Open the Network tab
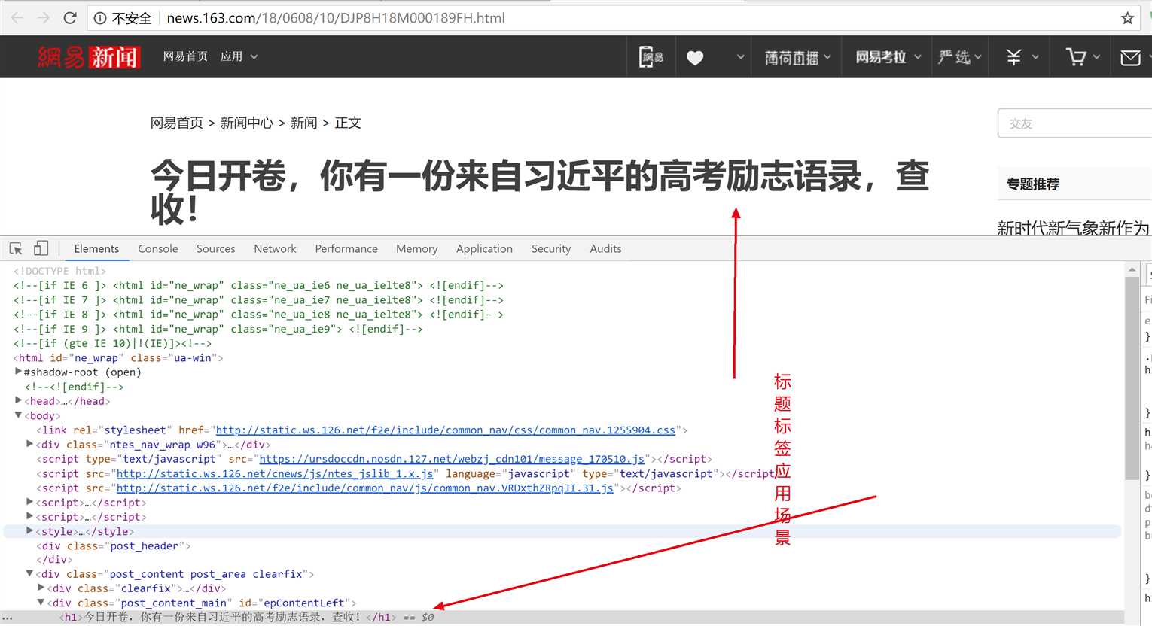 (275, 248)
